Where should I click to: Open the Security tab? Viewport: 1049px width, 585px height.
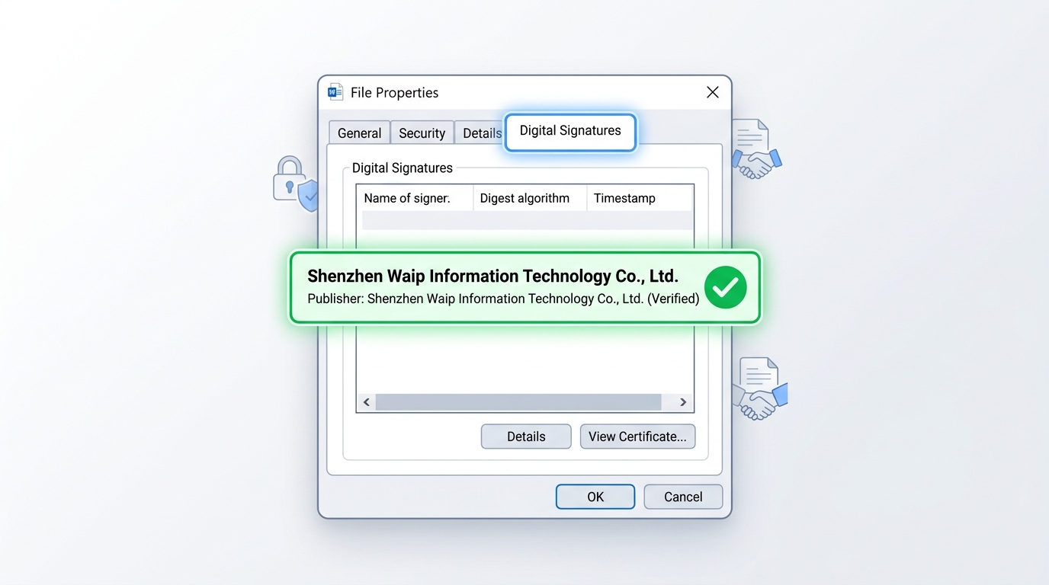click(422, 133)
